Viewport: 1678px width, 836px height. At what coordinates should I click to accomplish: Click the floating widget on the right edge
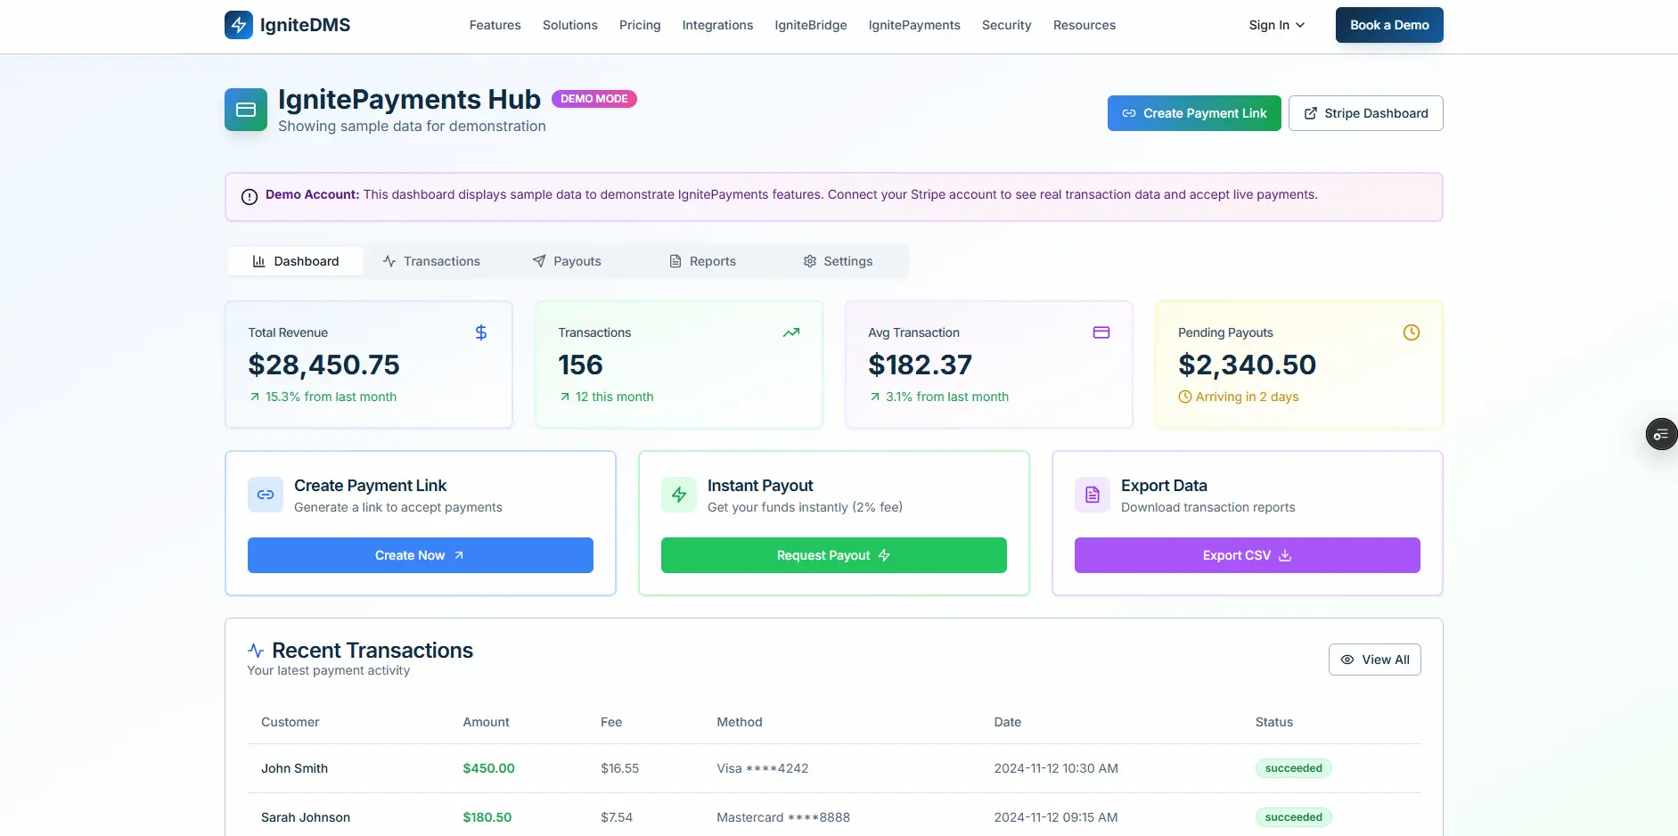[x=1660, y=434]
